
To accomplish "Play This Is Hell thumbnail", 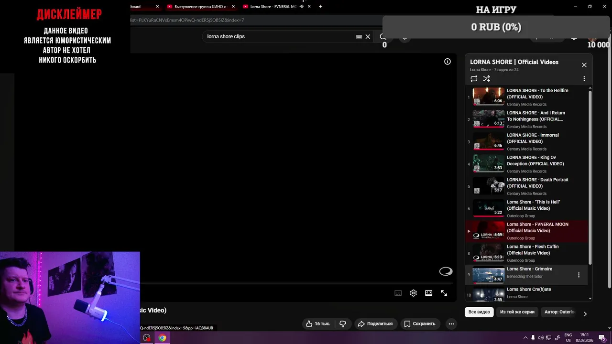I will pos(488,208).
